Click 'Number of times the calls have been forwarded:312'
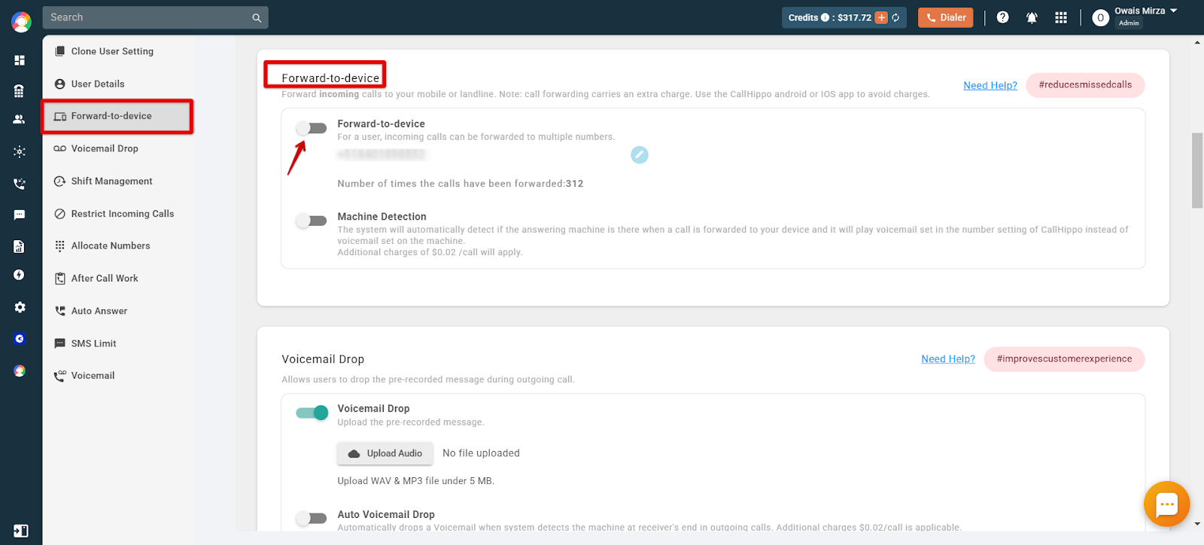This screenshot has width=1204, height=545. point(461,184)
